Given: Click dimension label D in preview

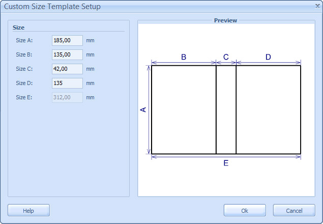Looking at the screenshot, I should 268,57.
